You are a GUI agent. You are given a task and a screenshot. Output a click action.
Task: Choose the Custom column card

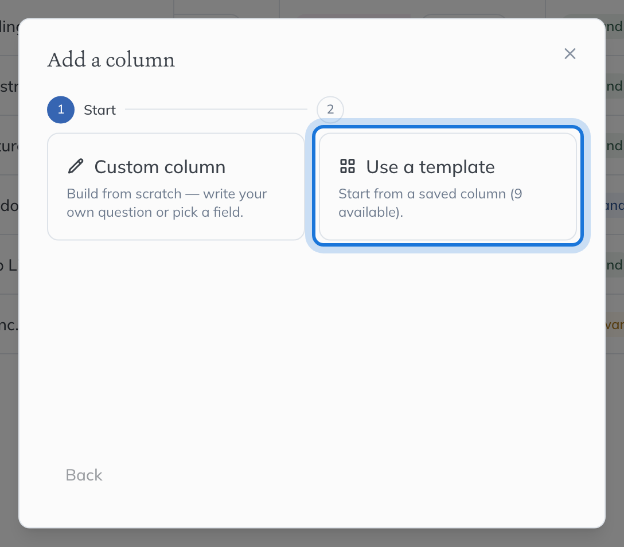176,186
